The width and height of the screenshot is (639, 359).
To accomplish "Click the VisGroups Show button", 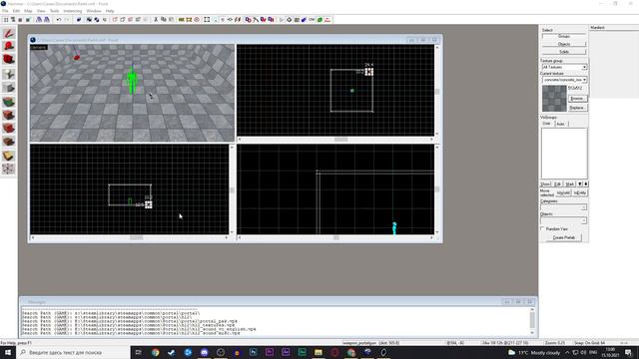I will point(545,183).
